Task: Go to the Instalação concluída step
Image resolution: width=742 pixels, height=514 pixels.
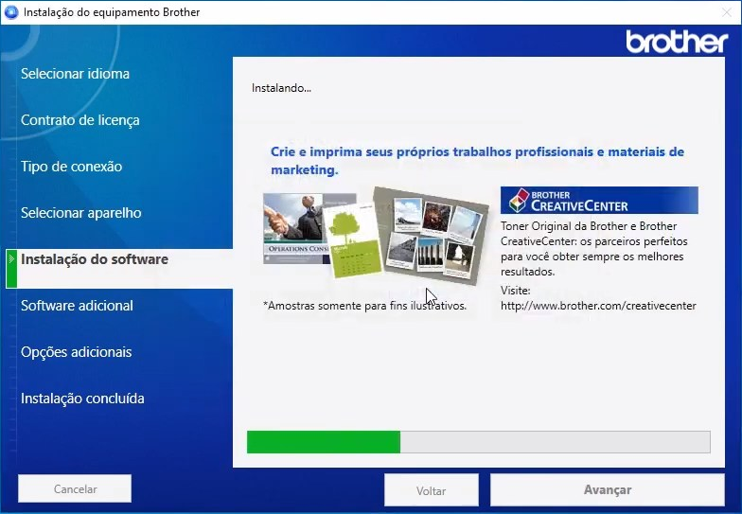Action: click(82, 399)
